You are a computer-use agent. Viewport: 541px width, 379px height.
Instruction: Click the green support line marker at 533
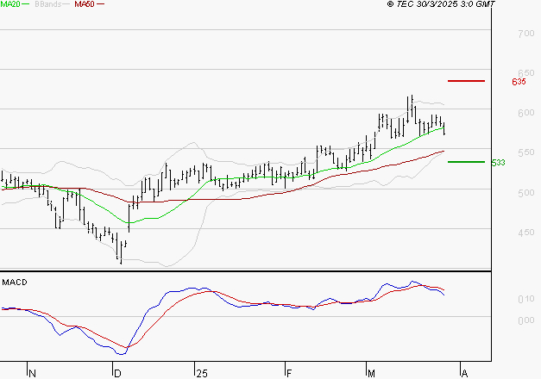point(466,162)
